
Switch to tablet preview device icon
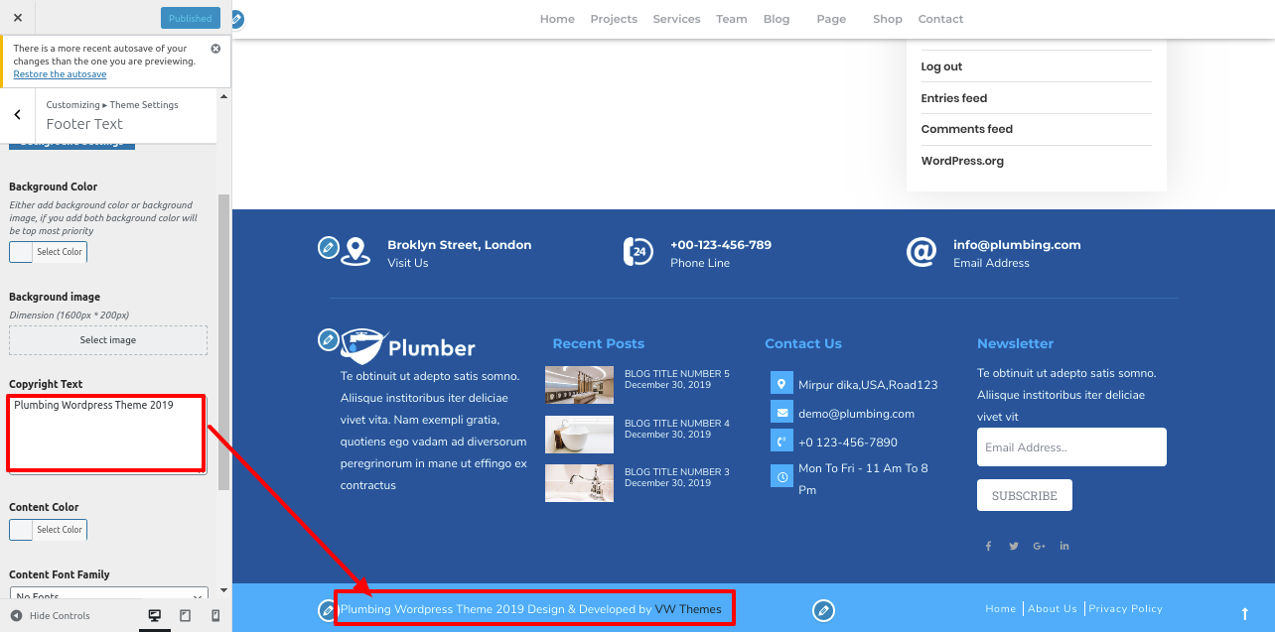(185, 616)
